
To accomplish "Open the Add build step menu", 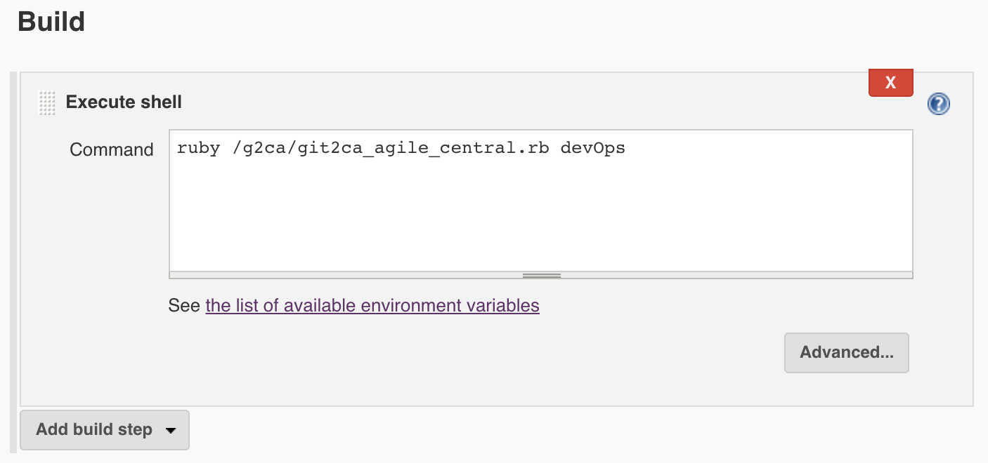I will [94, 429].
